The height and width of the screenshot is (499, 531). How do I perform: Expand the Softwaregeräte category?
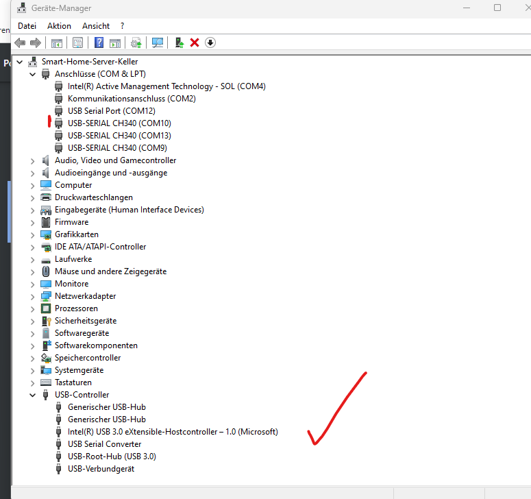point(32,334)
